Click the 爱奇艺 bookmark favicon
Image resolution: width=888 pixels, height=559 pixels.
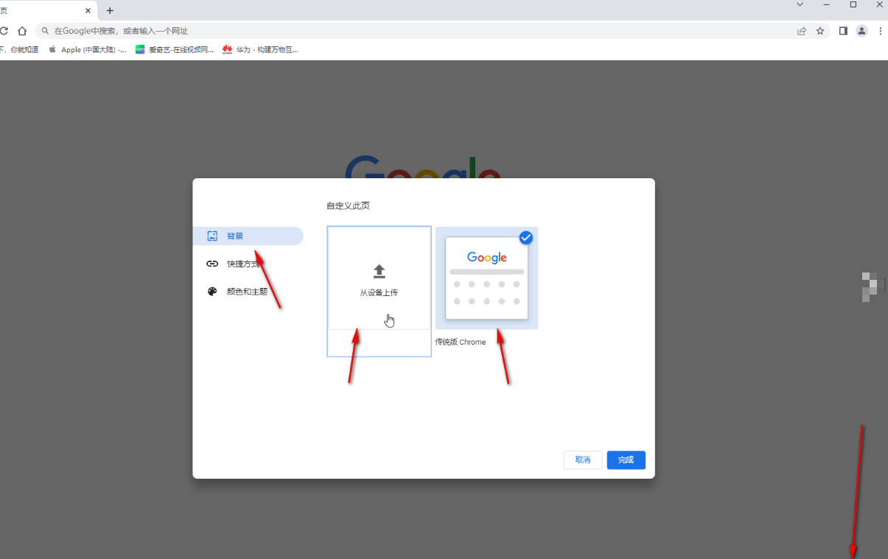(140, 49)
